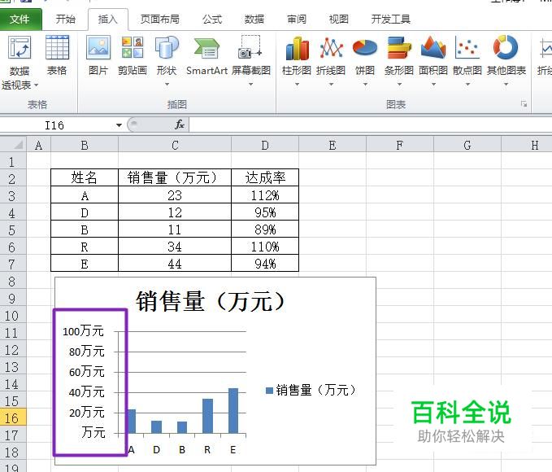
Task: Select column G header
Action: (x=467, y=145)
